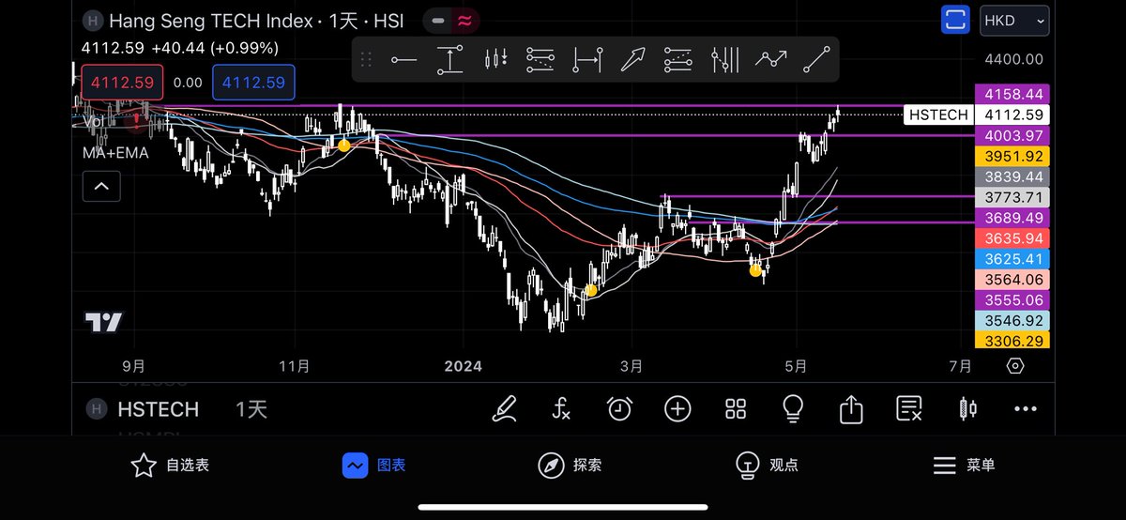Select the horizontal ray drawing tool
The height and width of the screenshot is (520, 1126).
[x=404, y=59]
